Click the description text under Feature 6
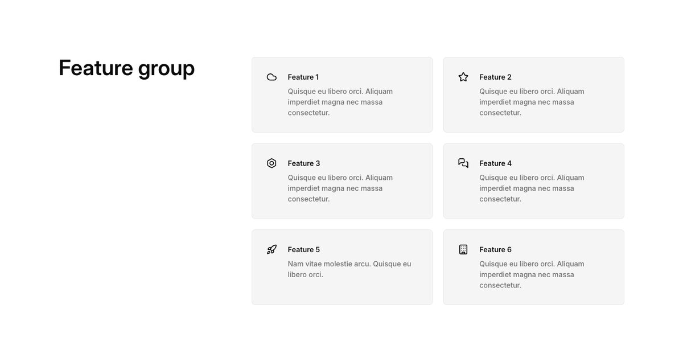 (532, 274)
